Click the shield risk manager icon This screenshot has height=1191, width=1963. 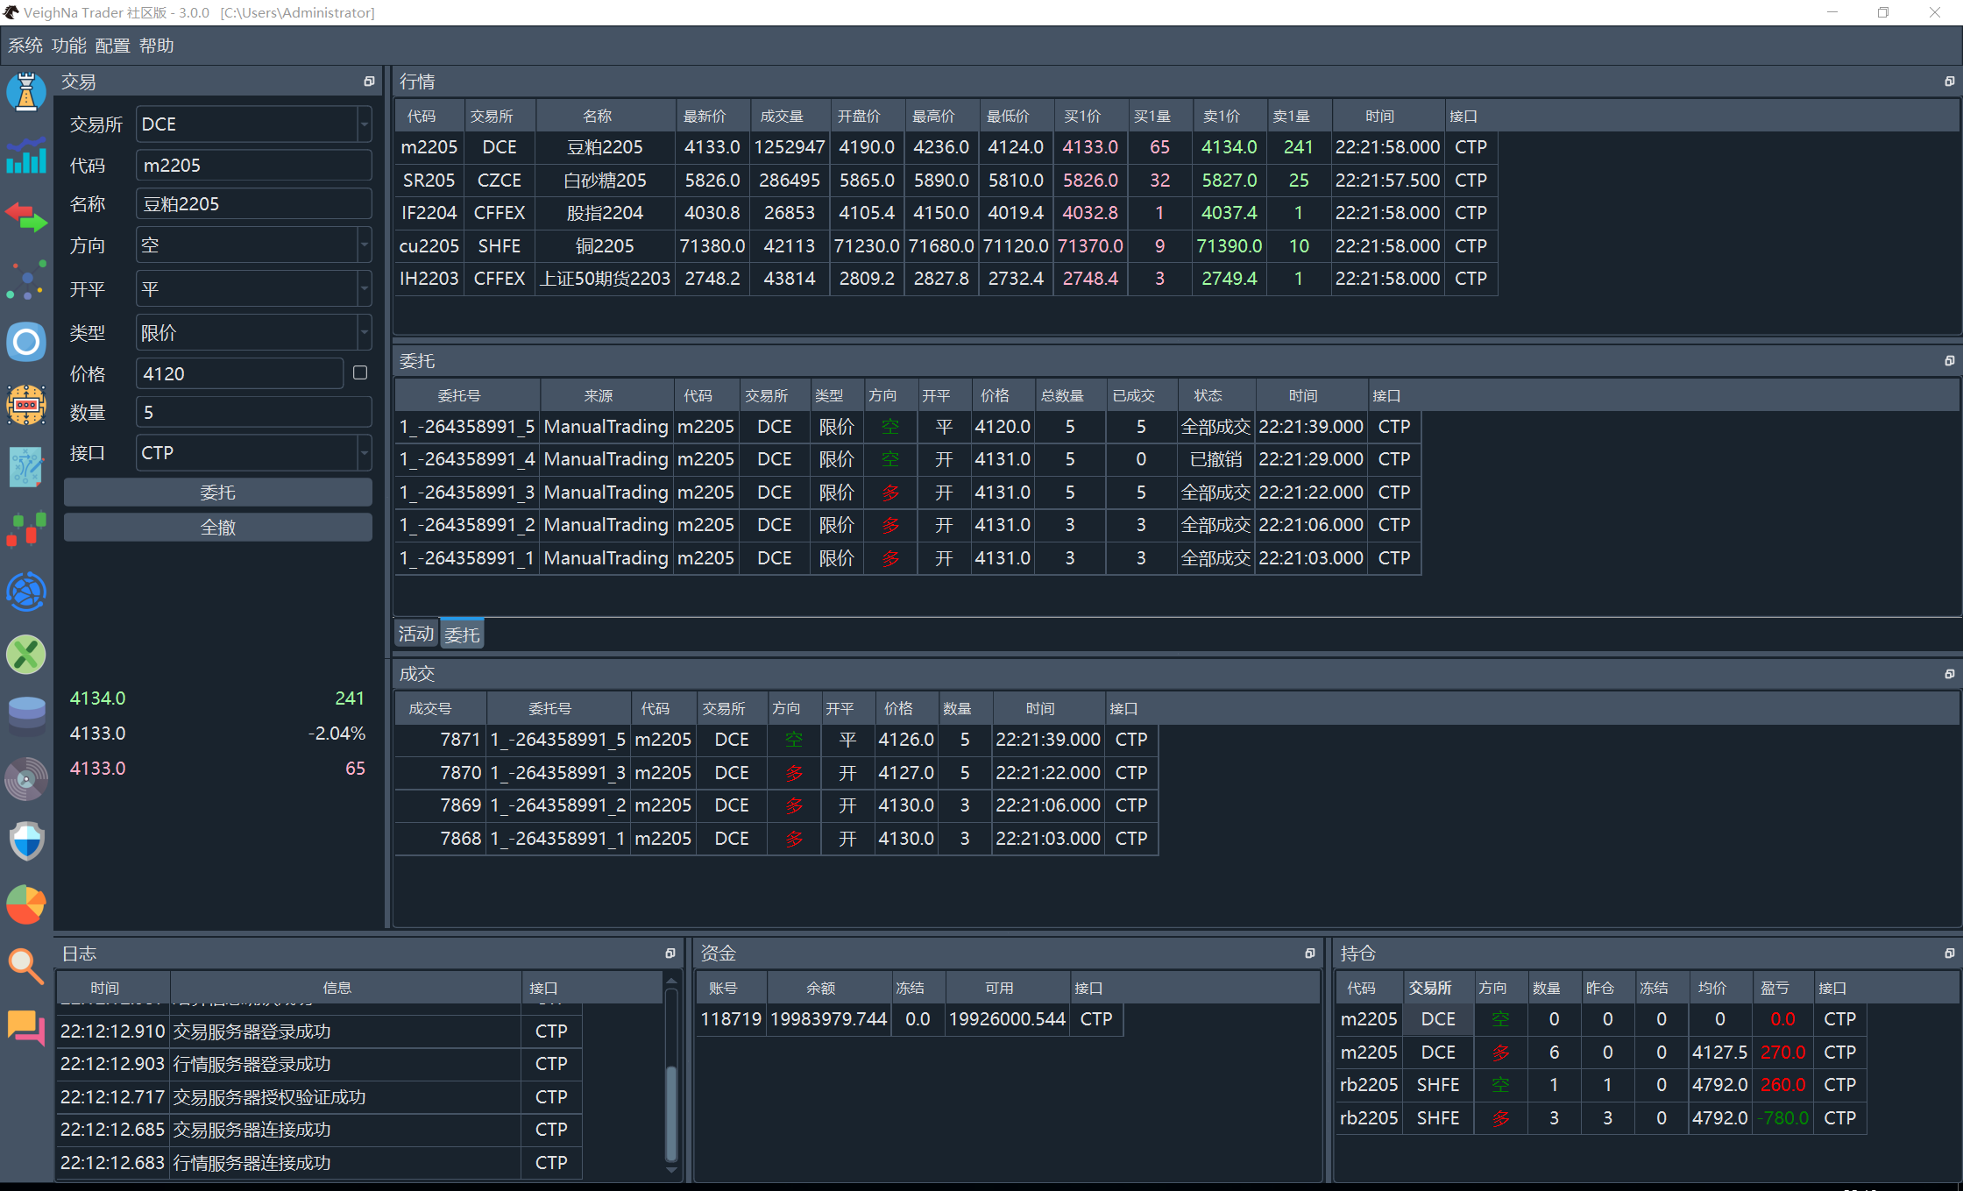tap(26, 841)
